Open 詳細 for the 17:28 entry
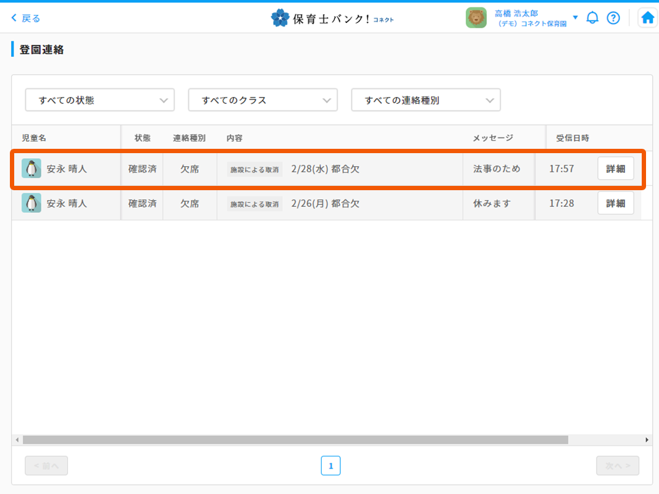Viewport: 659px width, 494px height. pos(615,203)
